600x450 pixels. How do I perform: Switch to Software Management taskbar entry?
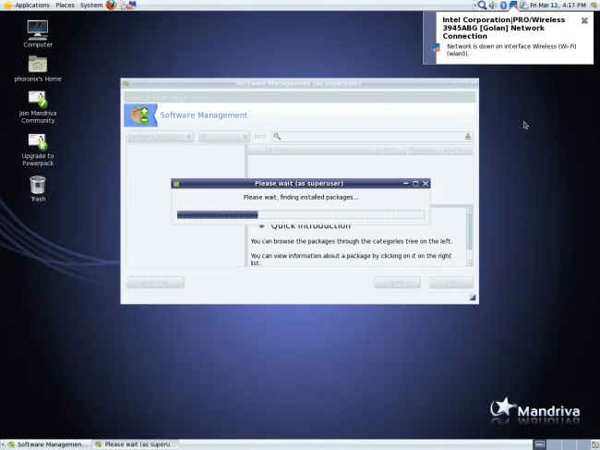coord(48,444)
